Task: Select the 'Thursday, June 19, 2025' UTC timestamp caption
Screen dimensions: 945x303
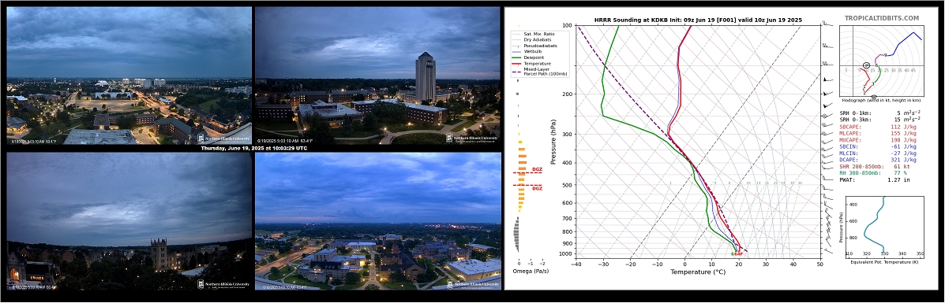Action: tap(253, 148)
